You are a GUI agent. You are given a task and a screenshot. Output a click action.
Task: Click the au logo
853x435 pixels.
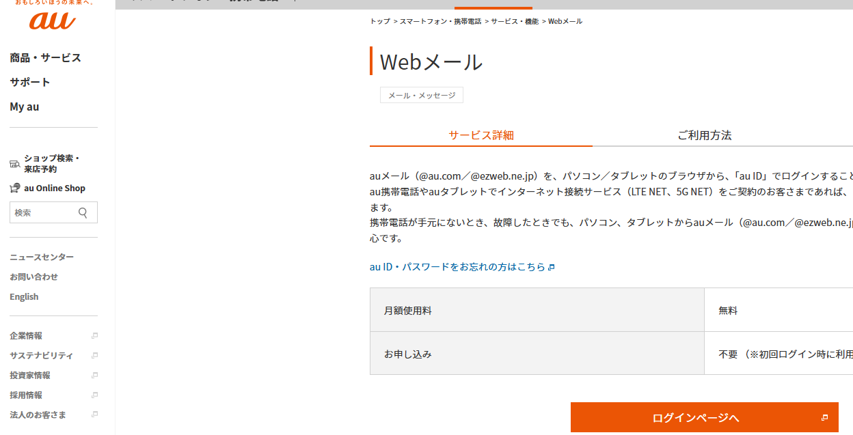tap(53, 19)
